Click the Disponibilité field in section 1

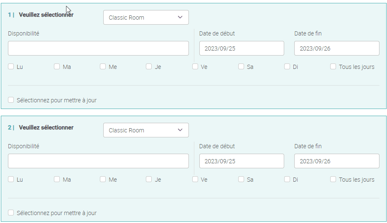[x=98, y=48]
